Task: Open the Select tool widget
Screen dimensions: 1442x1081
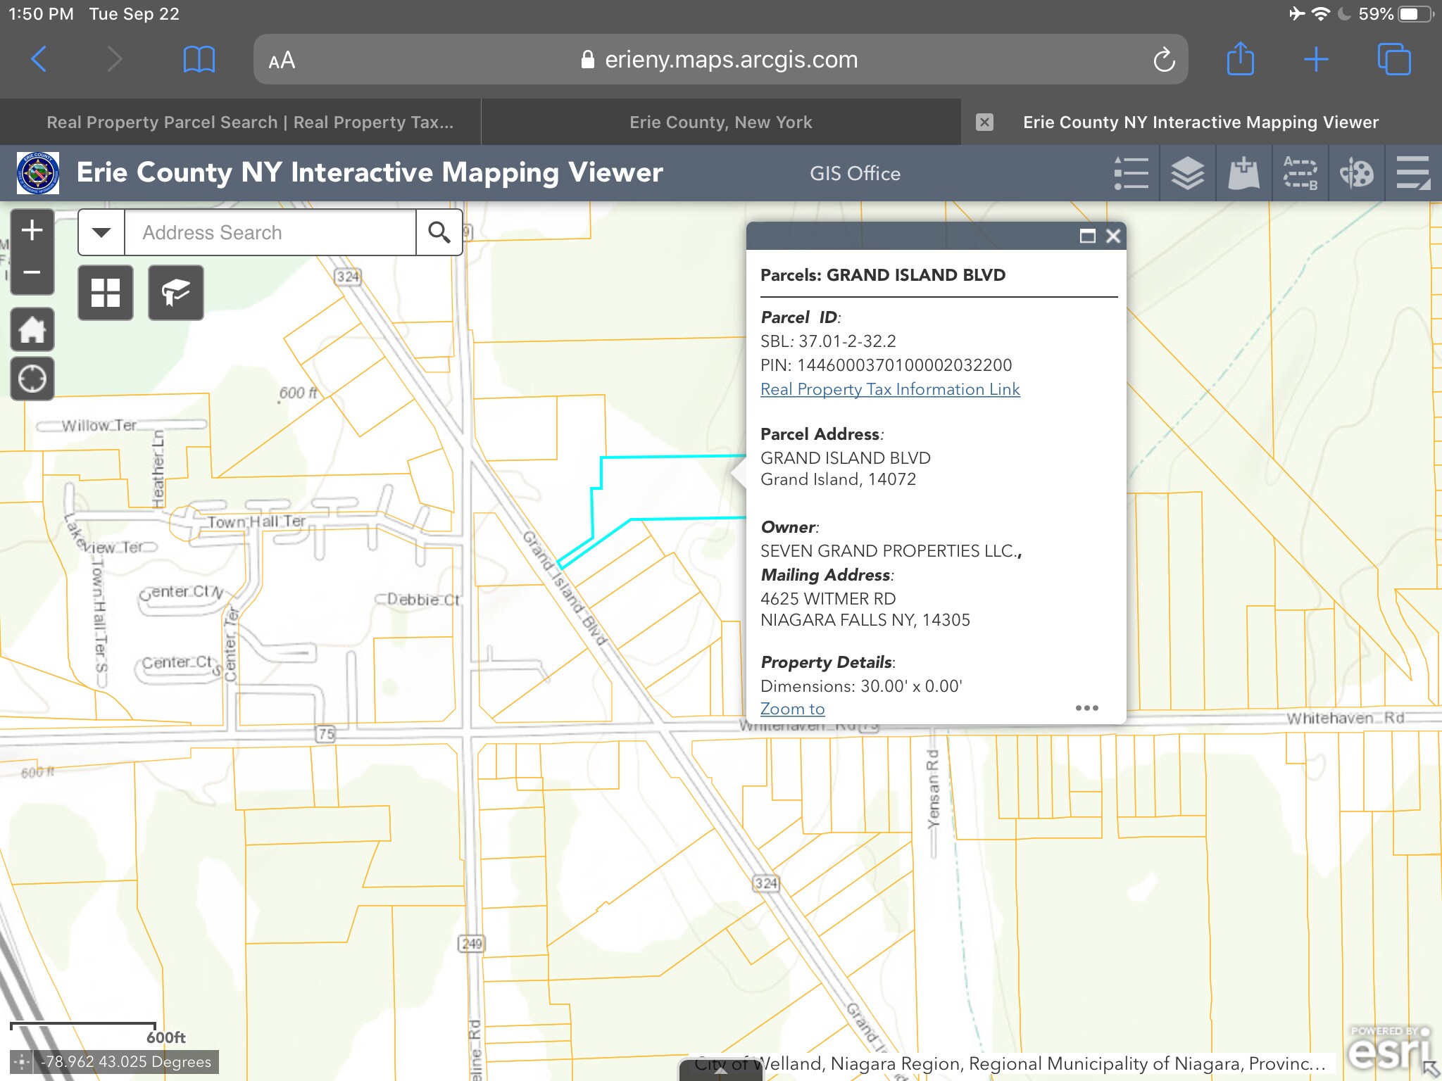Action: [x=1300, y=173]
